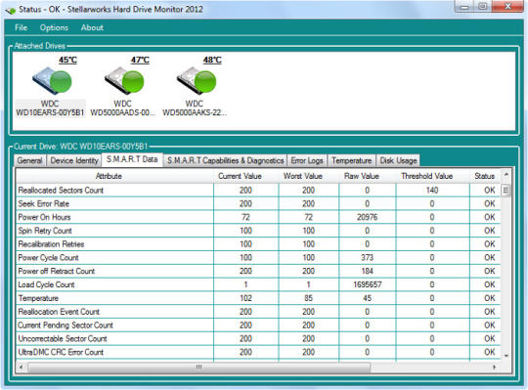The image size is (528, 390).
Task: Open the Options menu
Action: point(54,27)
